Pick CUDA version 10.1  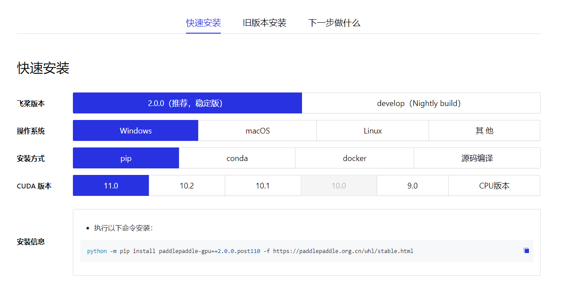[x=263, y=185]
